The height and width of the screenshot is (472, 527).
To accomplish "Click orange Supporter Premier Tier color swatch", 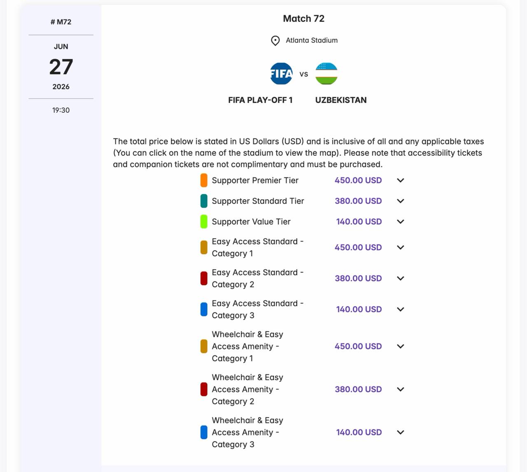I will [204, 180].
